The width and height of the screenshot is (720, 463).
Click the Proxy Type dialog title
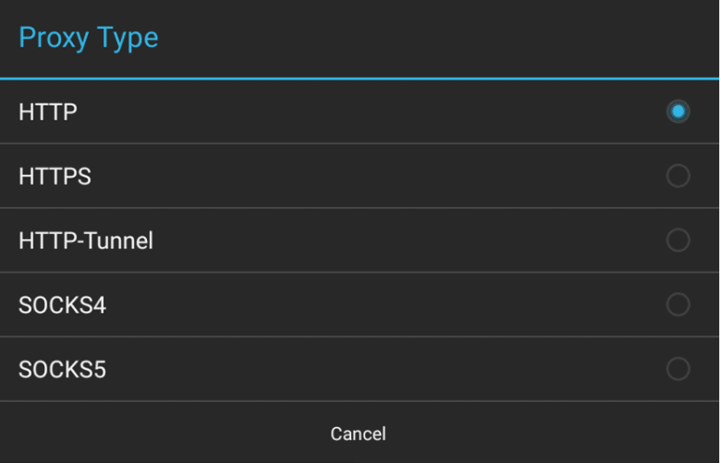(89, 37)
